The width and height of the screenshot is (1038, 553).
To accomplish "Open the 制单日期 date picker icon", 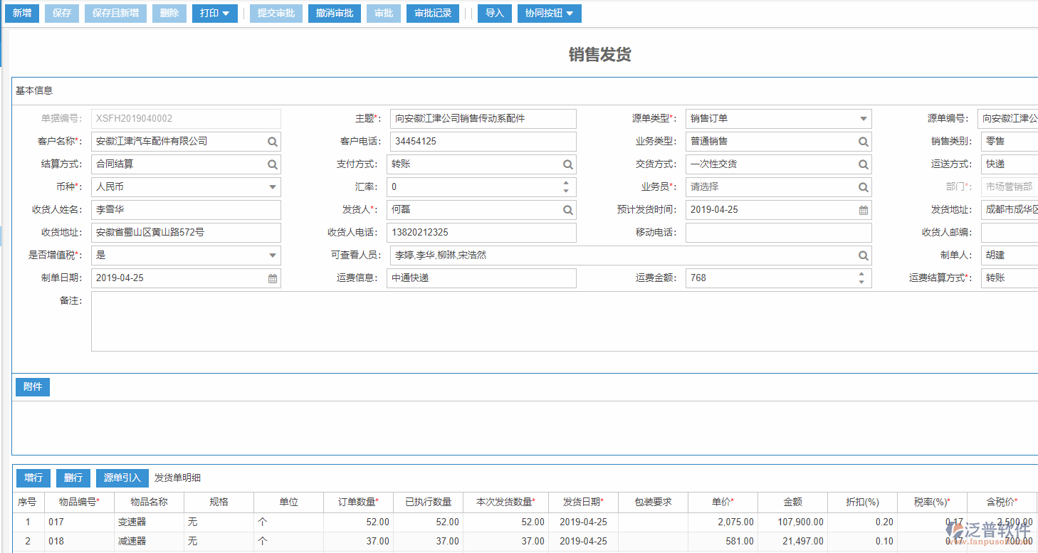I will [271, 278].
